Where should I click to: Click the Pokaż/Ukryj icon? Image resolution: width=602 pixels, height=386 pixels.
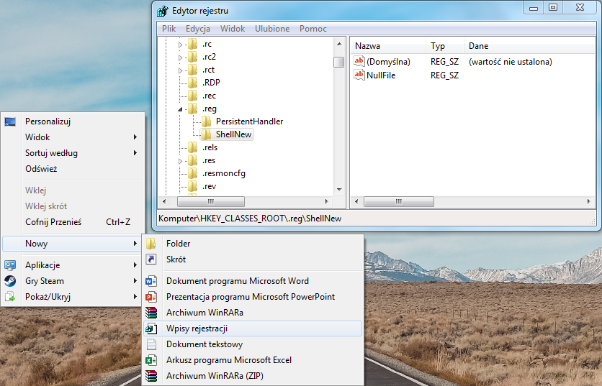point(10,297)
